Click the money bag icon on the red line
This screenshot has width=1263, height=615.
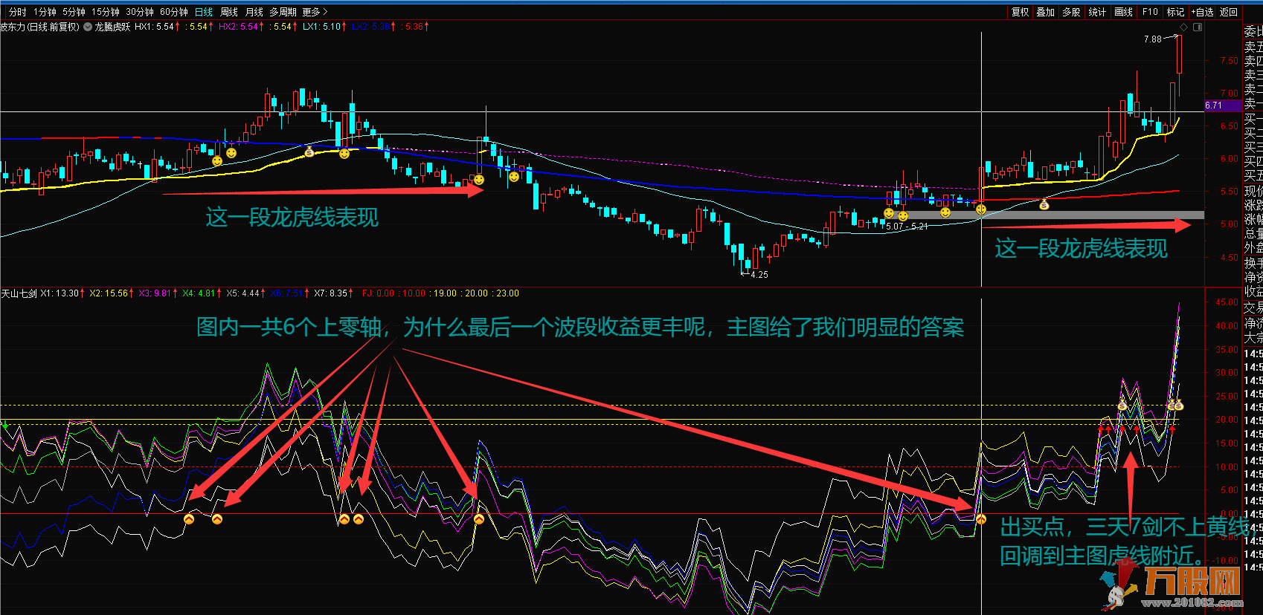tap(1044, 204)
